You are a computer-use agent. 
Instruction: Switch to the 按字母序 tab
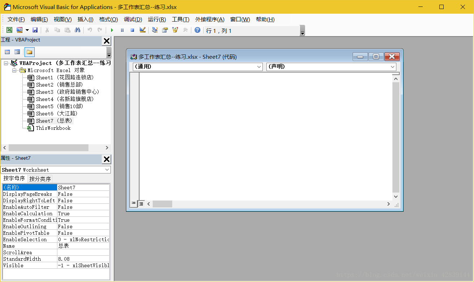click(x=14, y=178)
